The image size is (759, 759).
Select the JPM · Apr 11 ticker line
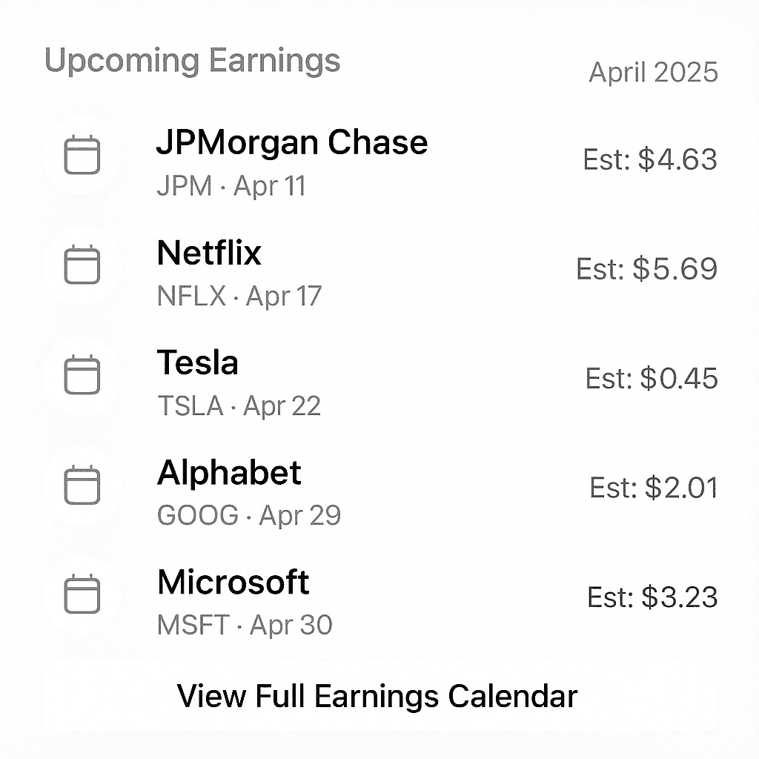(x=231, y=186)
